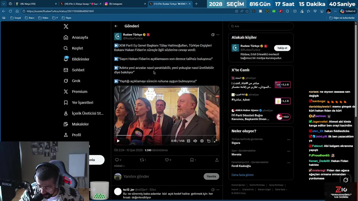The image size is (358, 201).
Task: Open Sosyal bookmarks folder
Action: point(16,18)
